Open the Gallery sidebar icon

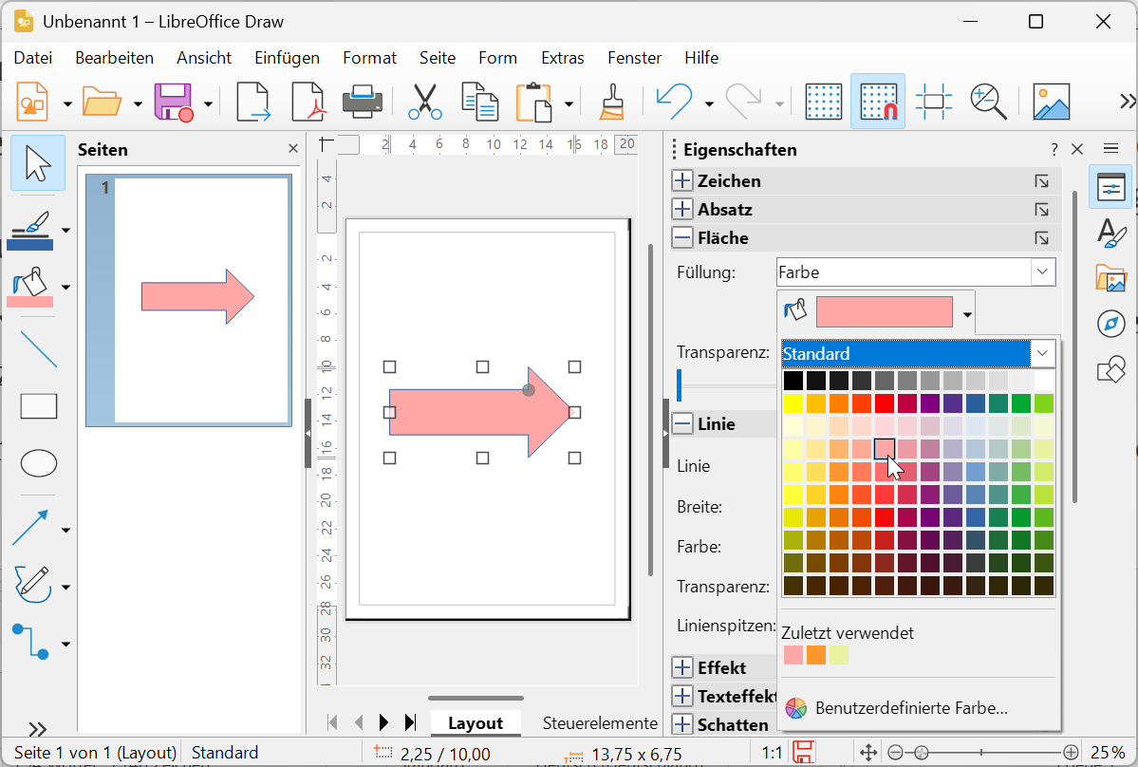click(x=1110, y=278)
